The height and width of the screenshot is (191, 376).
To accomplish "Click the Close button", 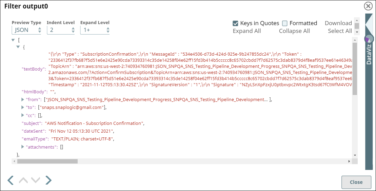I will 356,182.
